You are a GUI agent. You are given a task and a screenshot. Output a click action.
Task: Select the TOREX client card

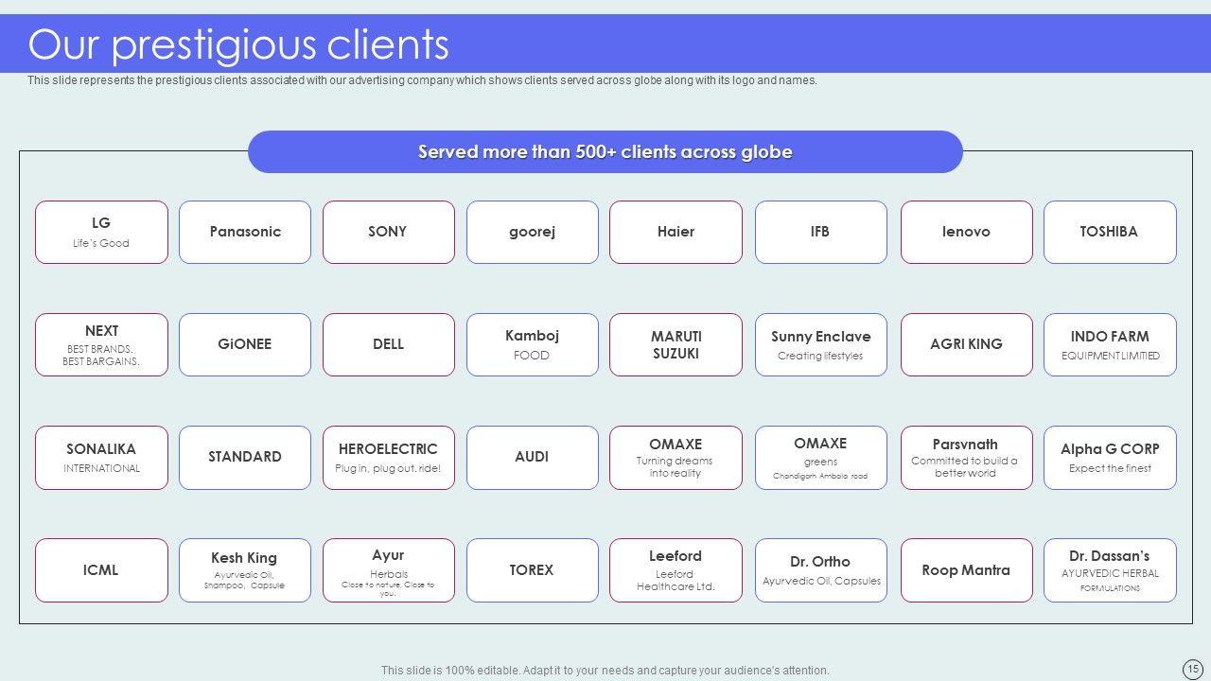(533, 570)
